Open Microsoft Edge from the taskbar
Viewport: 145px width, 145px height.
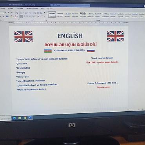tap(14, 118)
